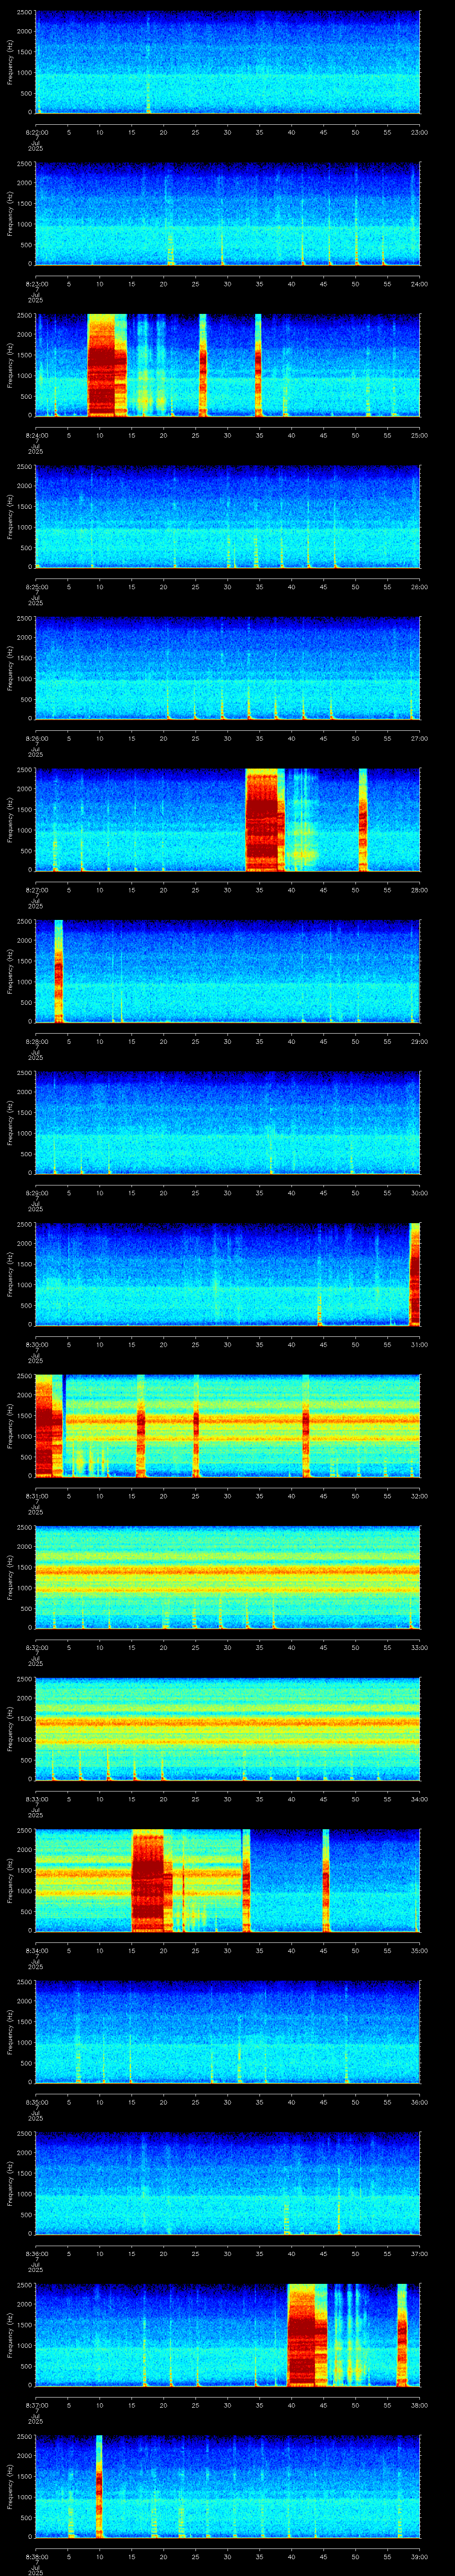The image size is (455, 2576).
Task: Click the 32:00 end time label
Action: pyautogui.click(x=419, y=1495)
